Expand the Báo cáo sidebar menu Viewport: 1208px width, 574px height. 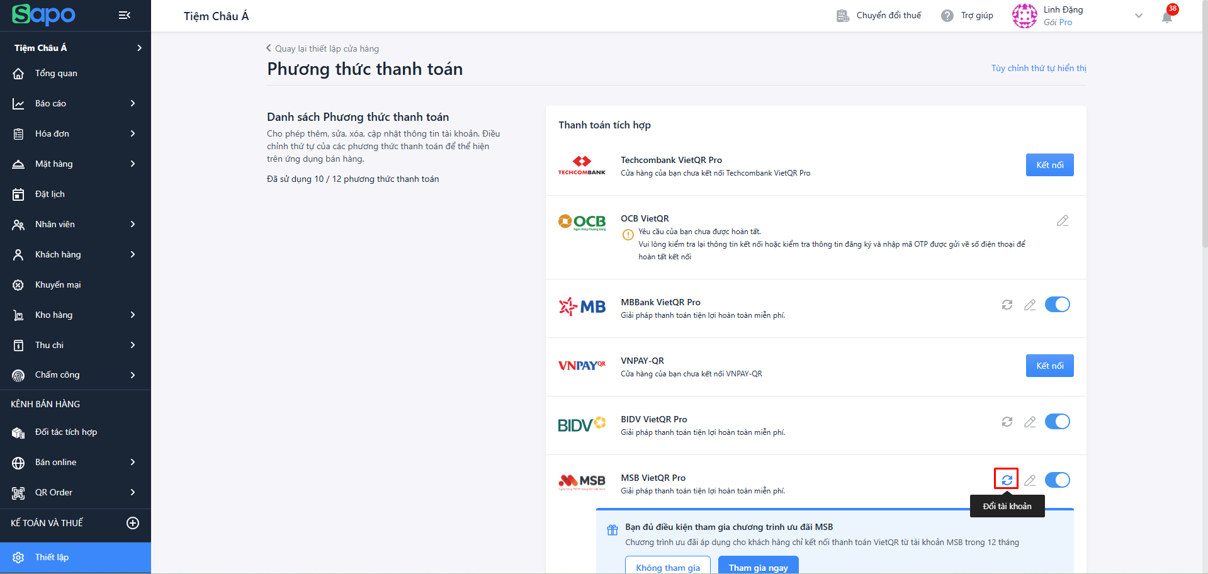pyautogui.click(x=76, y=103)
